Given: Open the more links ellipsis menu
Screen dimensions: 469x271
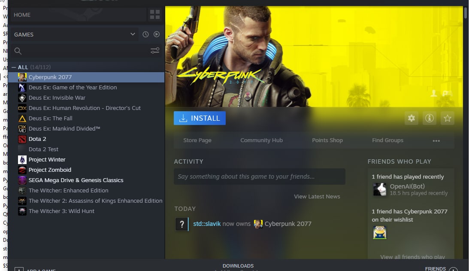Looking at the screenshot, I should 436,141.
